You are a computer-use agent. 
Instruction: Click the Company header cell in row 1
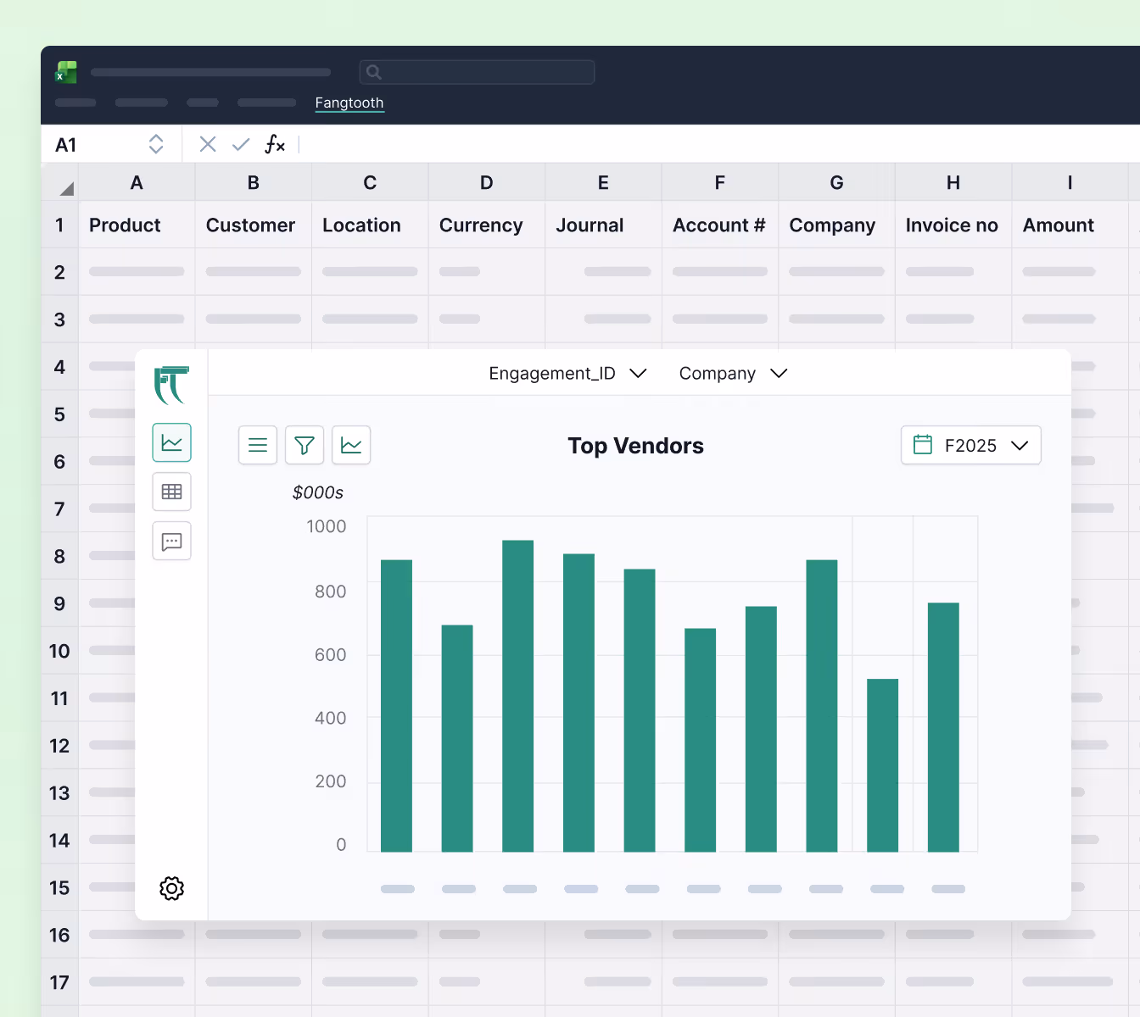tap(836, 225)
